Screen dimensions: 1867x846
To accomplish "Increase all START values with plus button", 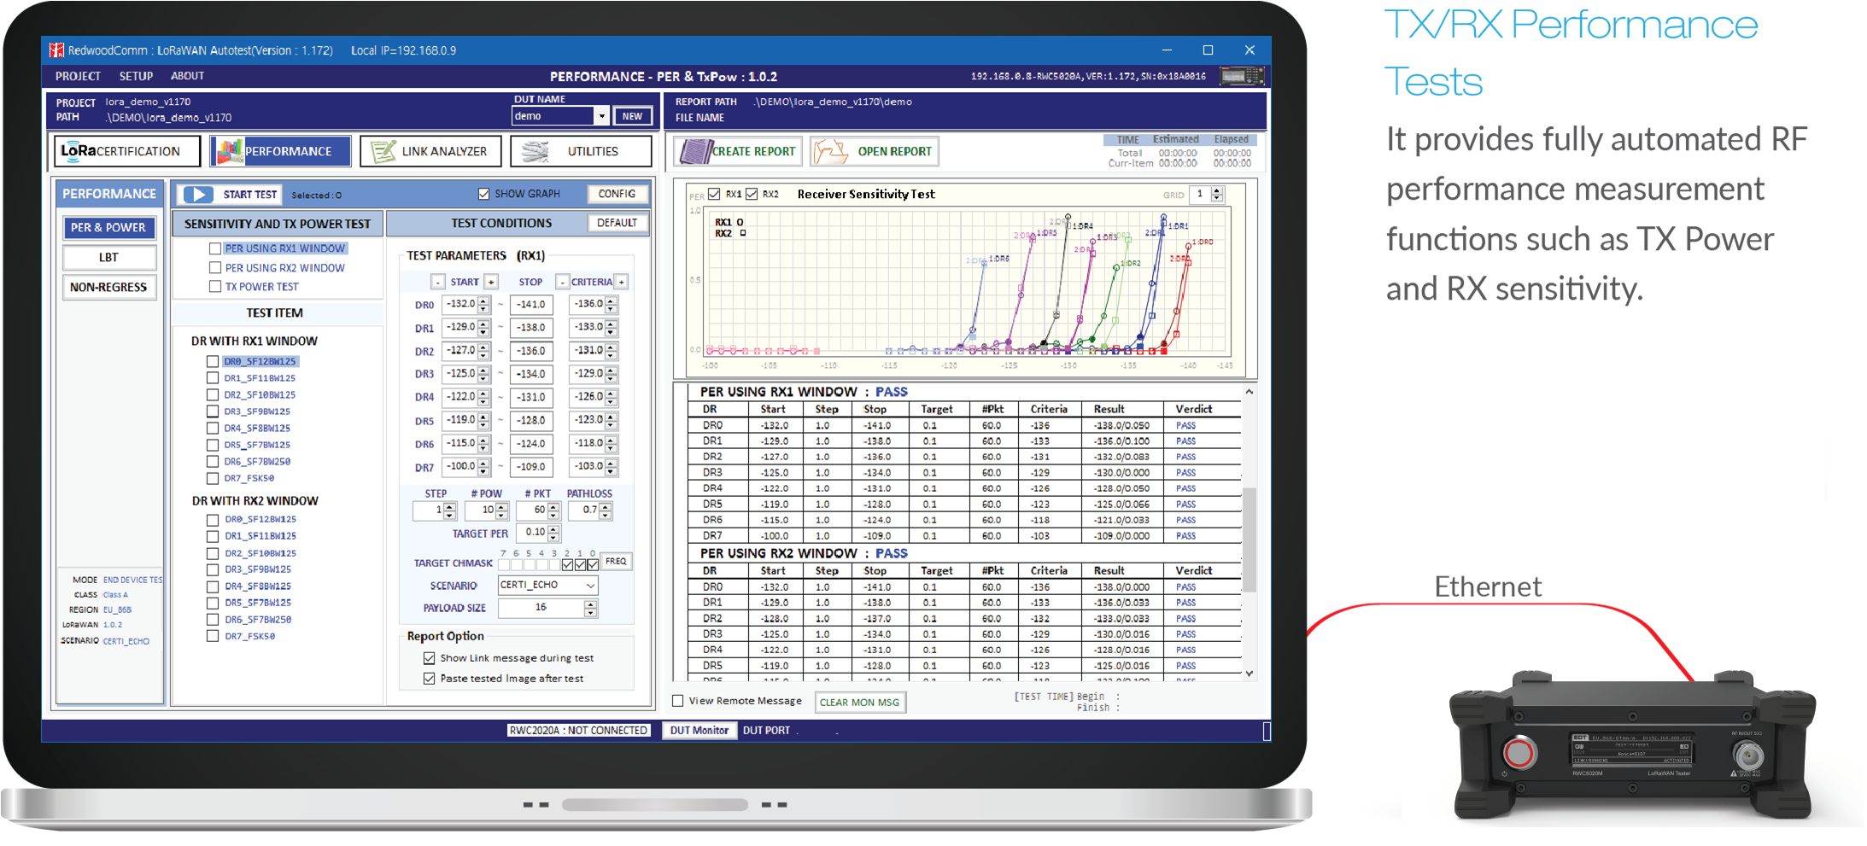I will (x=491, y=282).
